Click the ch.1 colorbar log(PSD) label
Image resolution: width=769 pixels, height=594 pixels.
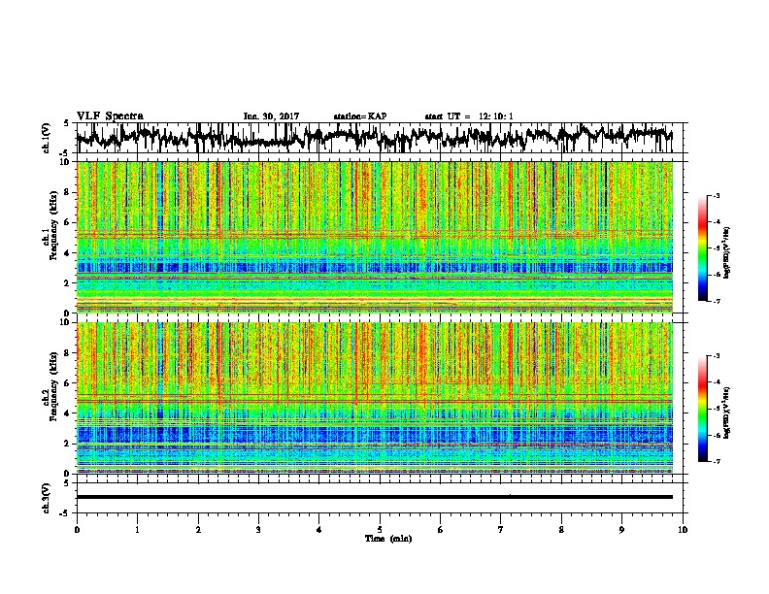(x=727, y=252)
